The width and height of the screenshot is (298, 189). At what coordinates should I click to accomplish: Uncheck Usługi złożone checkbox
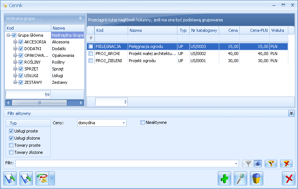[x=11, y=138]
